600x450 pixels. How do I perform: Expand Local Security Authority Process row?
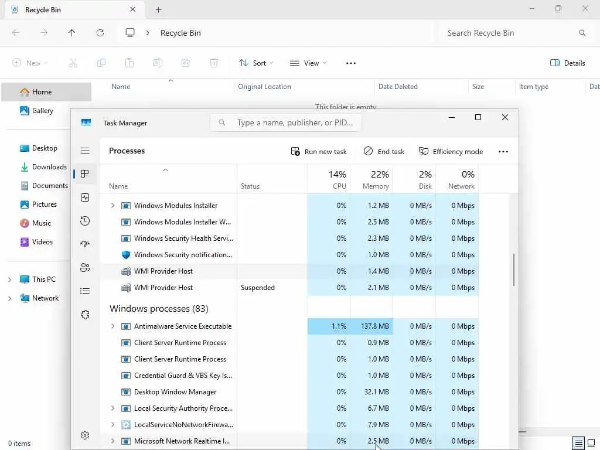click(x=112, y=408)
